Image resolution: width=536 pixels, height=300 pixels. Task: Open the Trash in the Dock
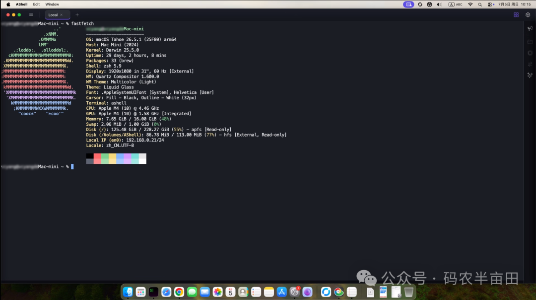coord(409,292)
